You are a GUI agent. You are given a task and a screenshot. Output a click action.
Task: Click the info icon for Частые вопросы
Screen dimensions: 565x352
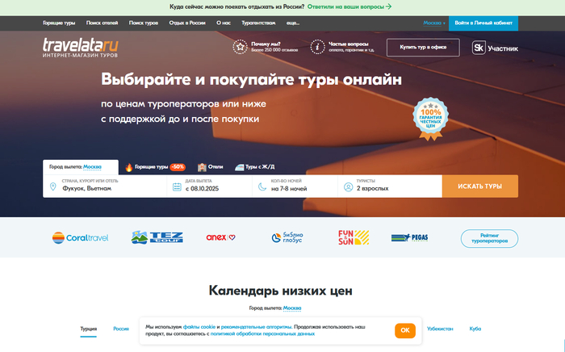tap(318, 48)
